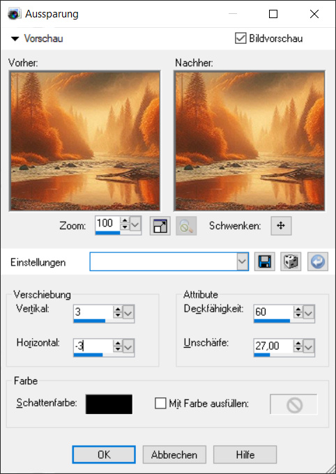Increase Unschärfe with the up stepper arrow
The image size is (336, 474).
(298, 343)
